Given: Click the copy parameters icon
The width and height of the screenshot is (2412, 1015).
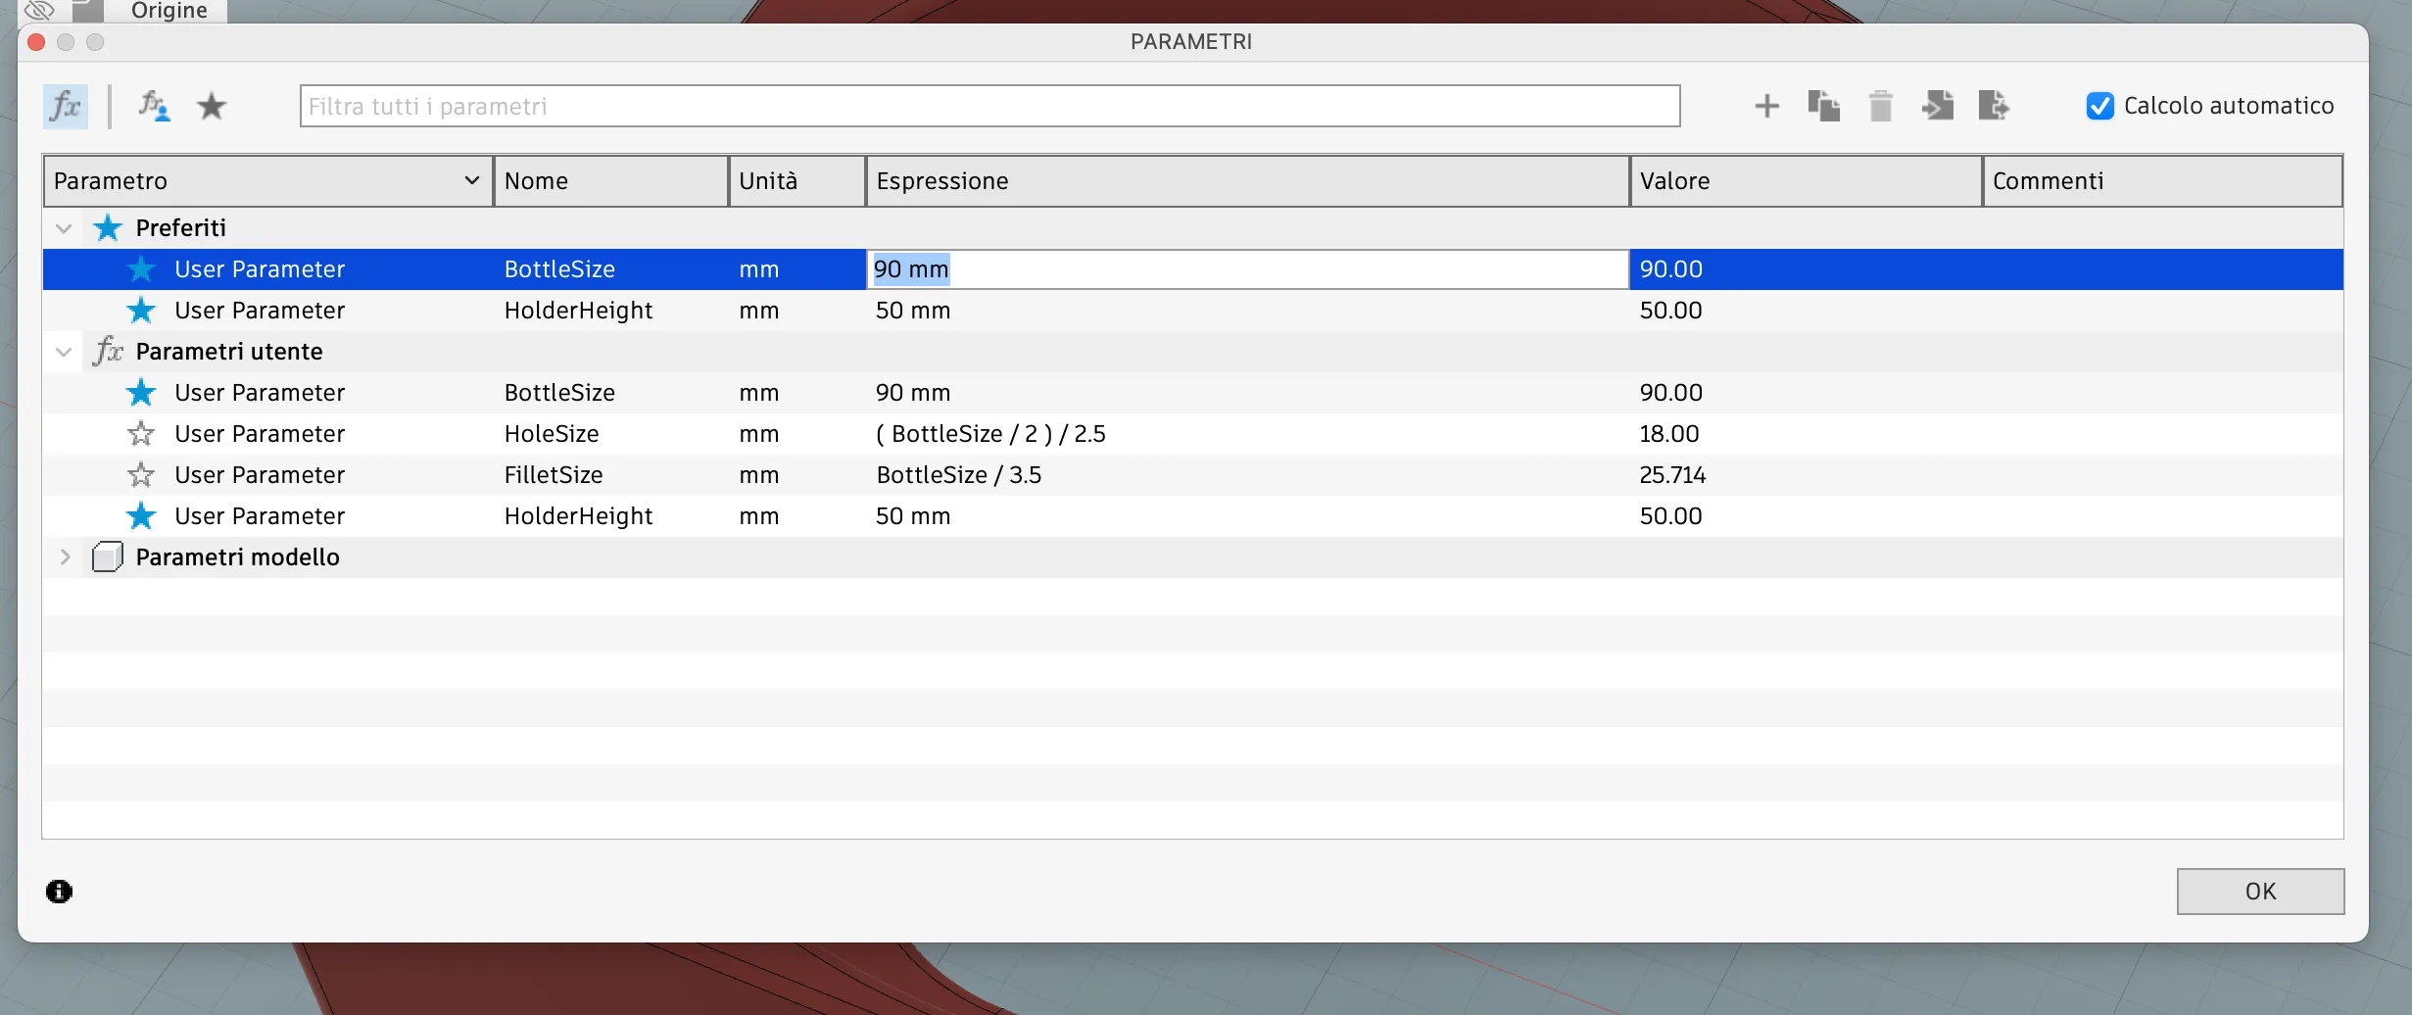Looking at the screenshot, I should (1823, 106).
